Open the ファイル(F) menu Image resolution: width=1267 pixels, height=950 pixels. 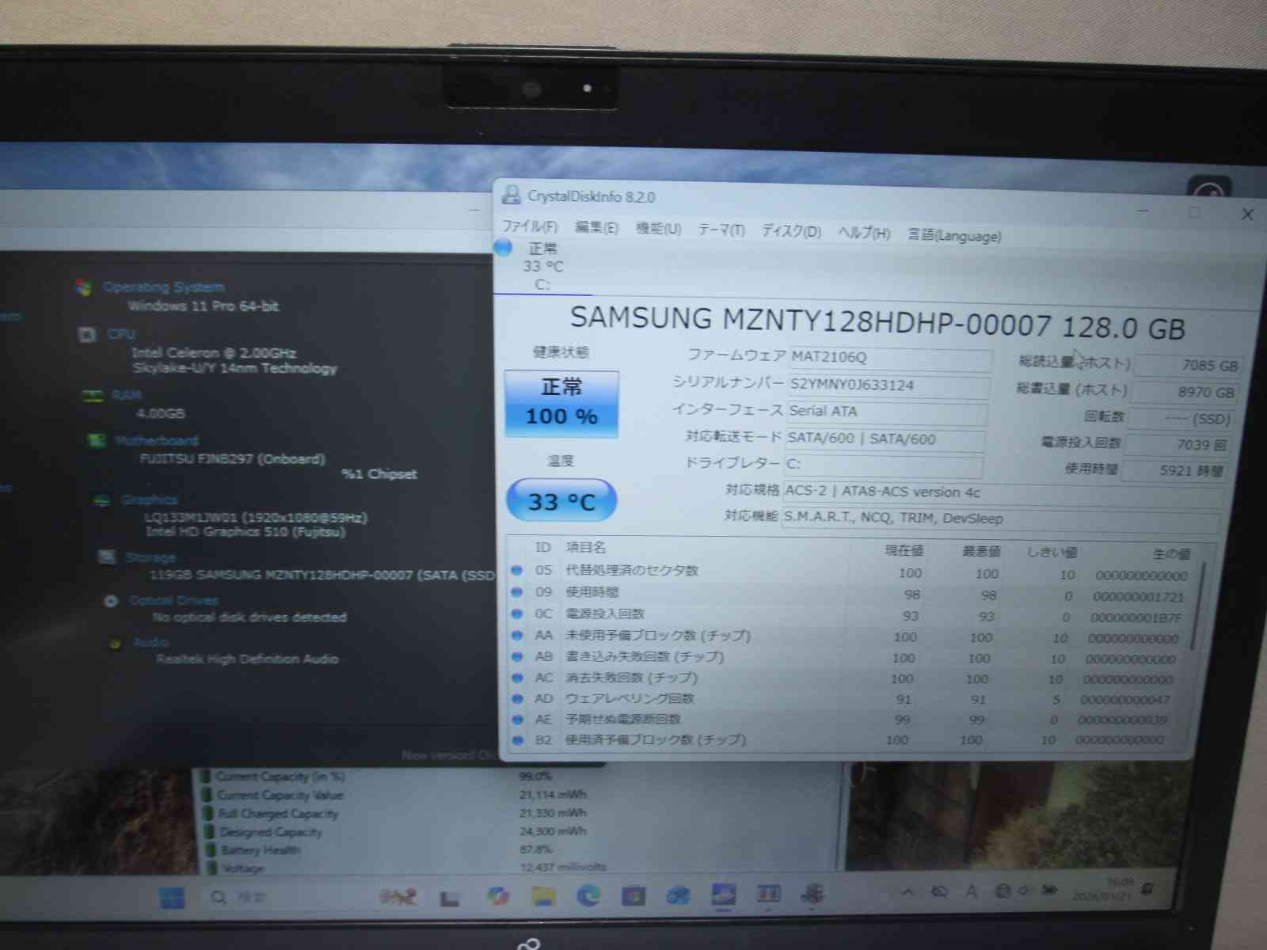point(530,226)
